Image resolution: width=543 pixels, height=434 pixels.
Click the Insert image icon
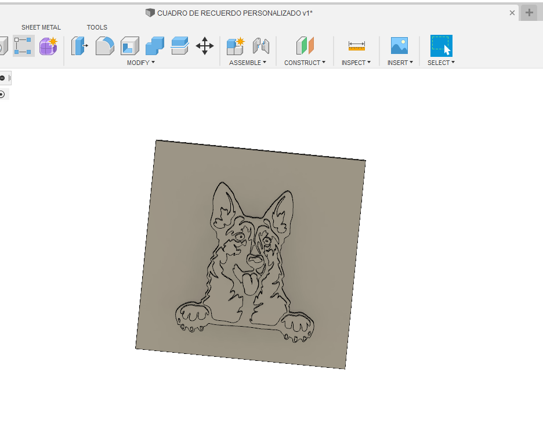click(x=399, y=45)
